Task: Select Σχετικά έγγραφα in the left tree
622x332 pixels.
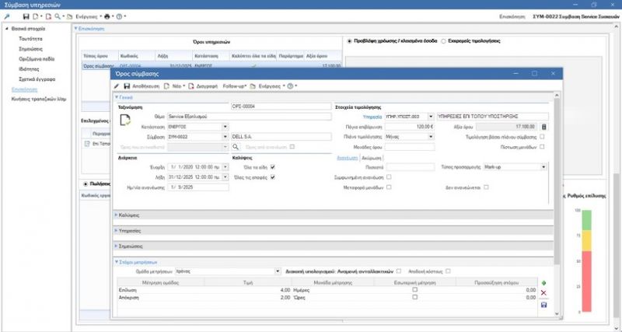Action: click(x=37, y=79)
